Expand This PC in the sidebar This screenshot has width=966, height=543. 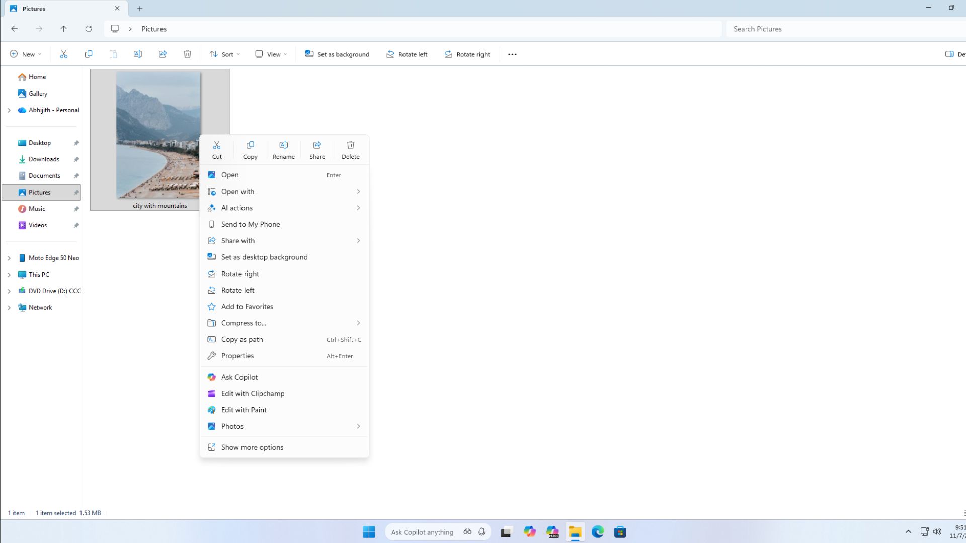pyautogui.click(x=9, y=274)
